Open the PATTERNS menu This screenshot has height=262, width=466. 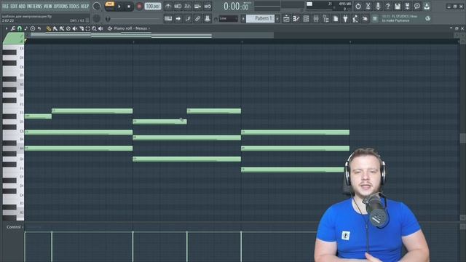point(35,6)
